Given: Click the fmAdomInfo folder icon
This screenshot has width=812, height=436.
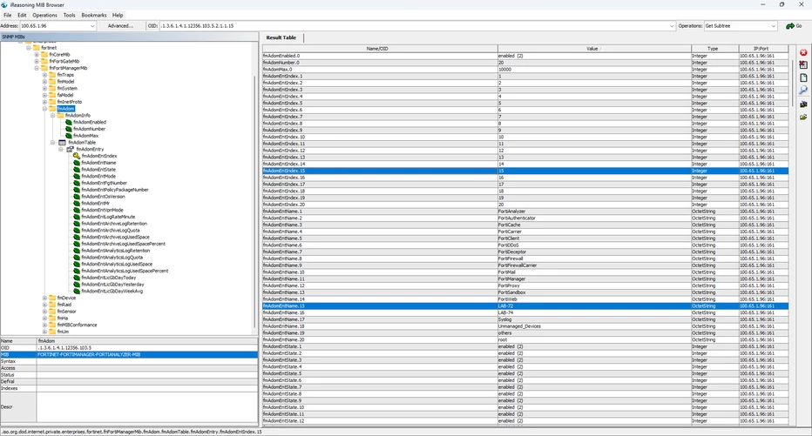Looking at the screenshot, I should pos(61,116).
